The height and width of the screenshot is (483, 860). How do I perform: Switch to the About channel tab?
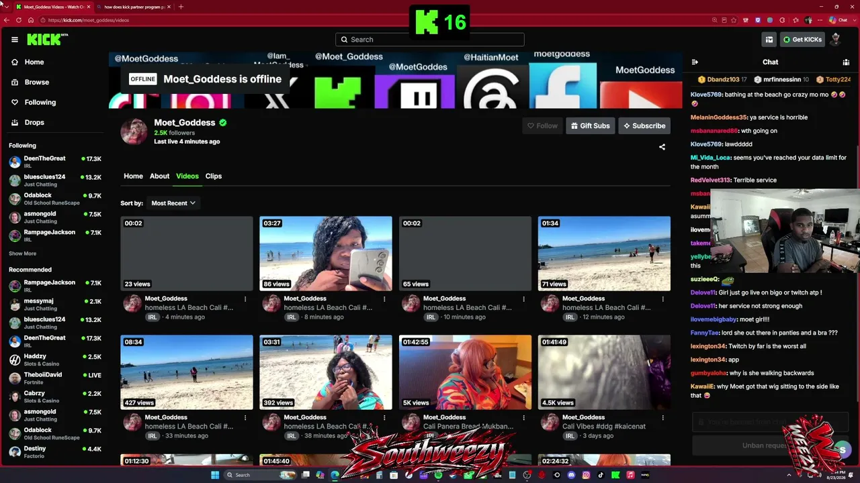[x=159, y=176]
